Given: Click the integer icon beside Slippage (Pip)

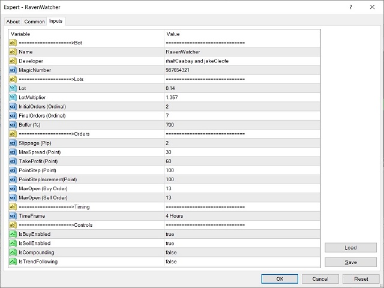Looking at the screenshot, I should 13,143.
